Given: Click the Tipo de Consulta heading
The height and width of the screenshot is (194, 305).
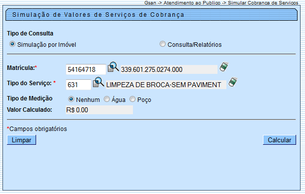Looking at the screenshot, I should coord(30,33).
